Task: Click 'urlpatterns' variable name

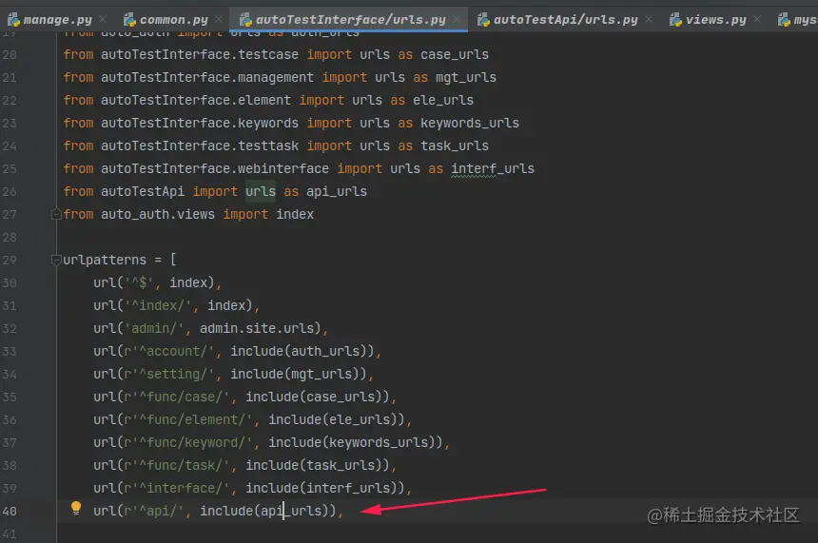Action: pos(105,260)
